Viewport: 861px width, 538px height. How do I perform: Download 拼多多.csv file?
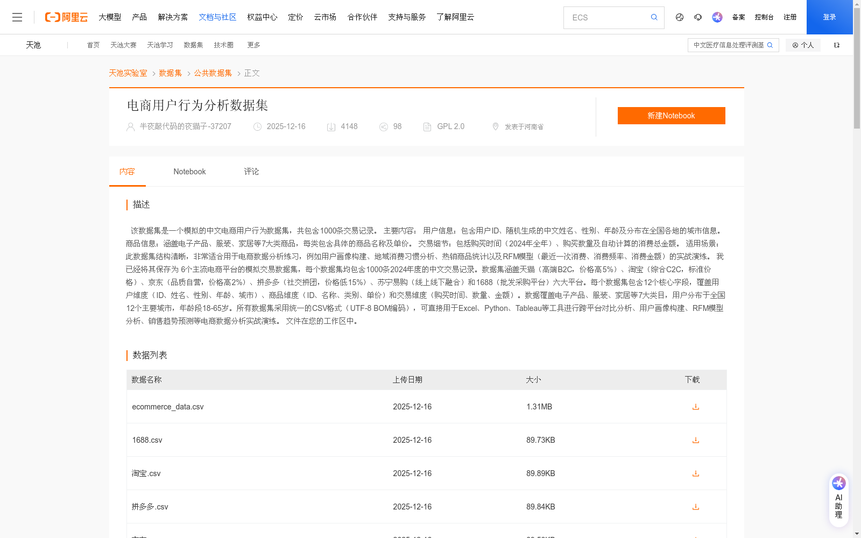click(695, 507)
